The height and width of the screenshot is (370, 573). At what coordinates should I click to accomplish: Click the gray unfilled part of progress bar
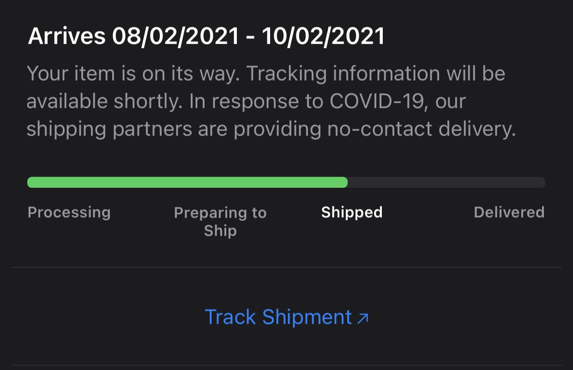(x=446, y=182)
